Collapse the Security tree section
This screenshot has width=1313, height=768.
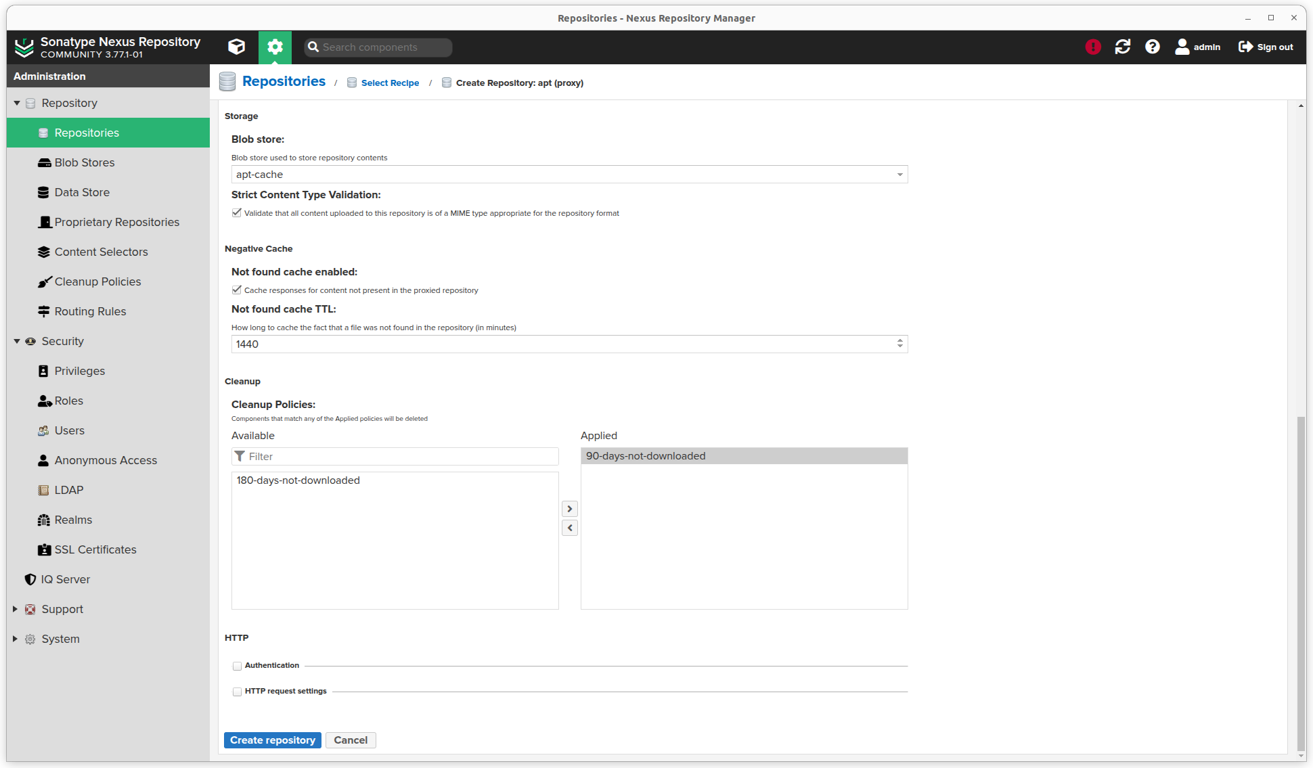16,341
